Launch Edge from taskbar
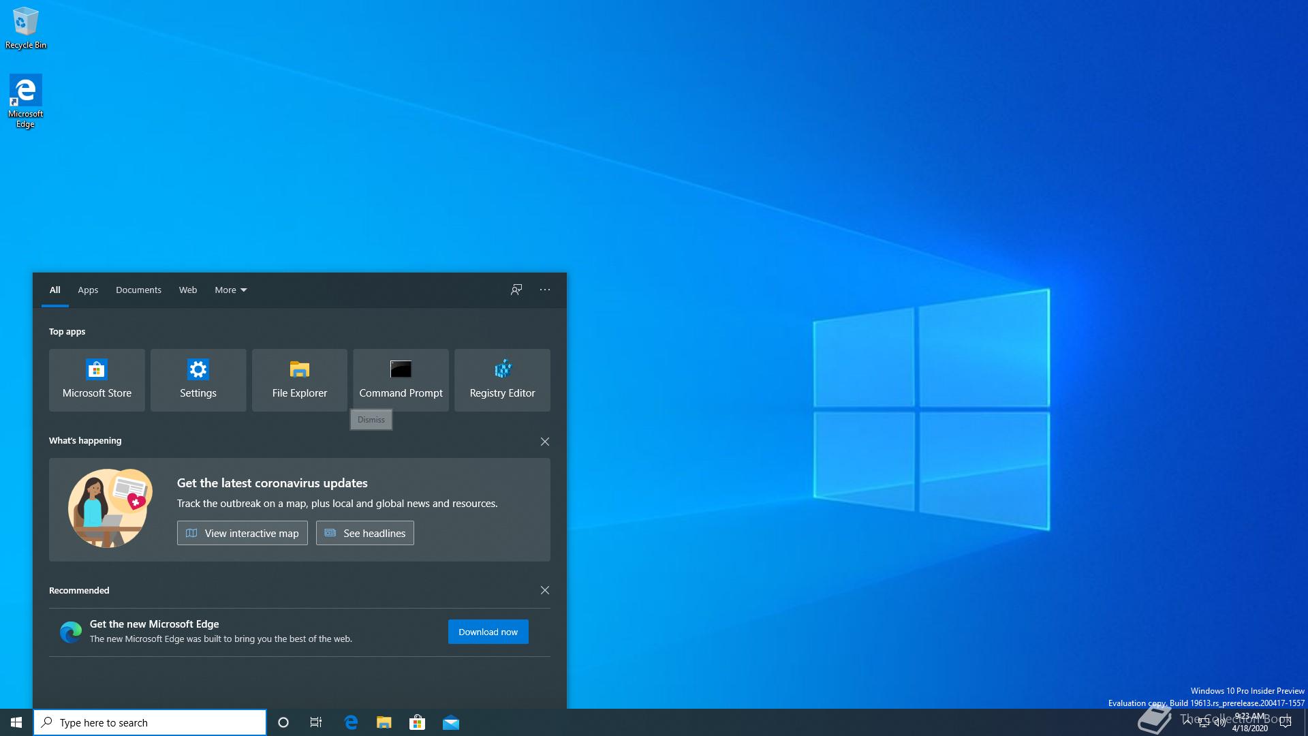Viewport: 1308px width, 736px height. pyautogui.click(x=351, y=722)
